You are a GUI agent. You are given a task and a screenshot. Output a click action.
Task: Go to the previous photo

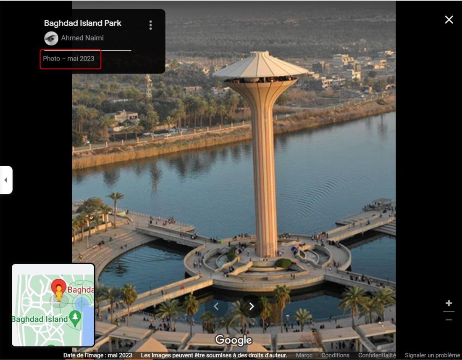[x=216, y=307]
